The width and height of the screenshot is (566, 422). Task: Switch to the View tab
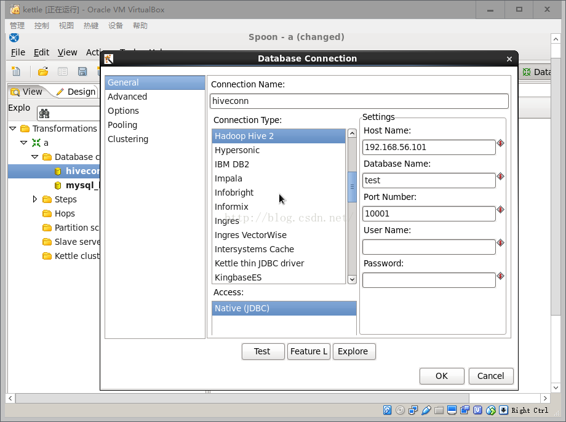point(26,92)
